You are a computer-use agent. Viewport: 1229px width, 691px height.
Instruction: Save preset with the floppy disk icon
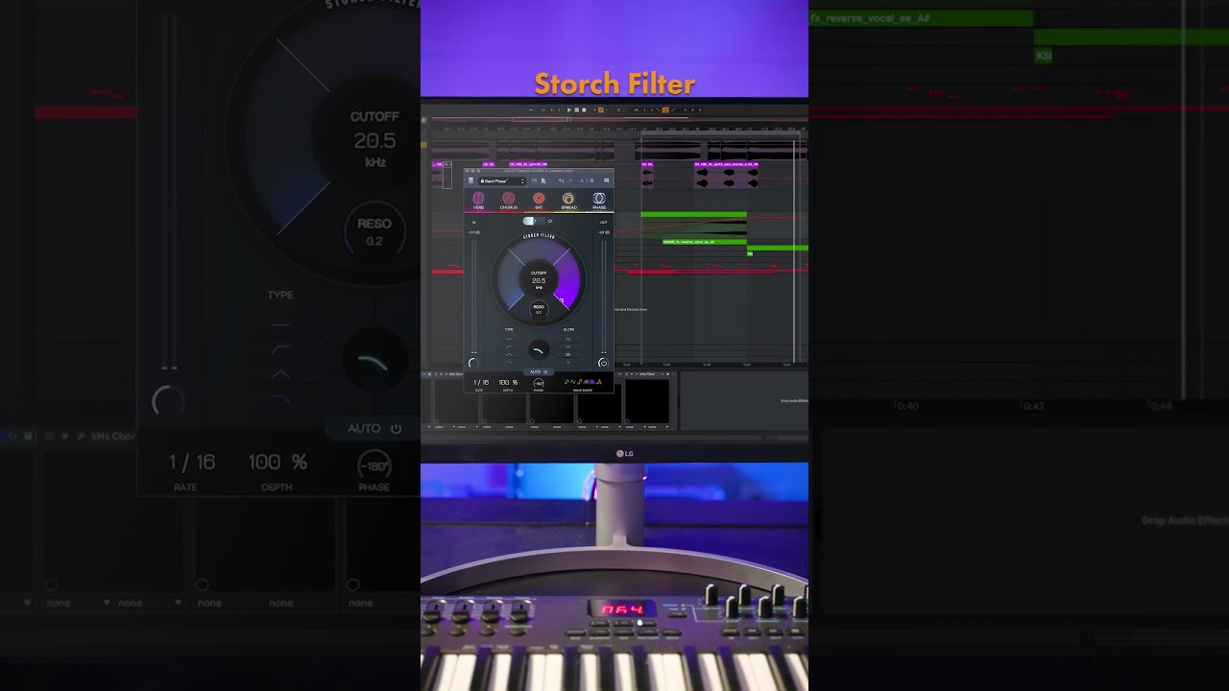click(x=535, y=180)
